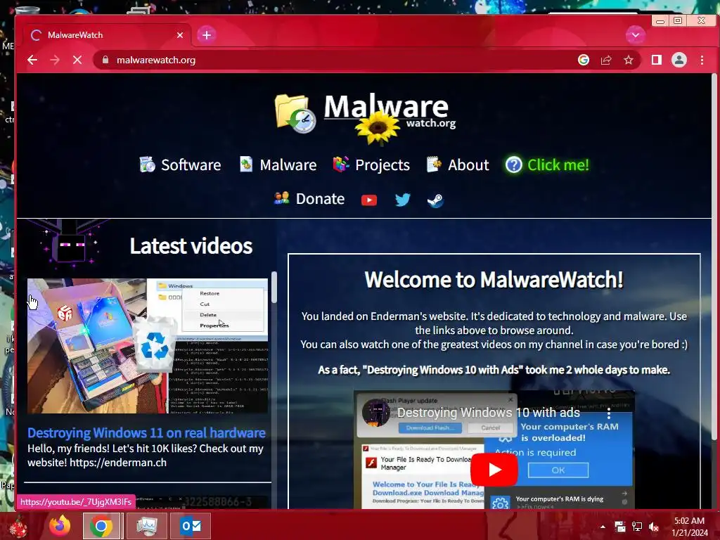Screen dimensions: 720x540
Task: Open the Software menu item
Action: coord(180,165)
